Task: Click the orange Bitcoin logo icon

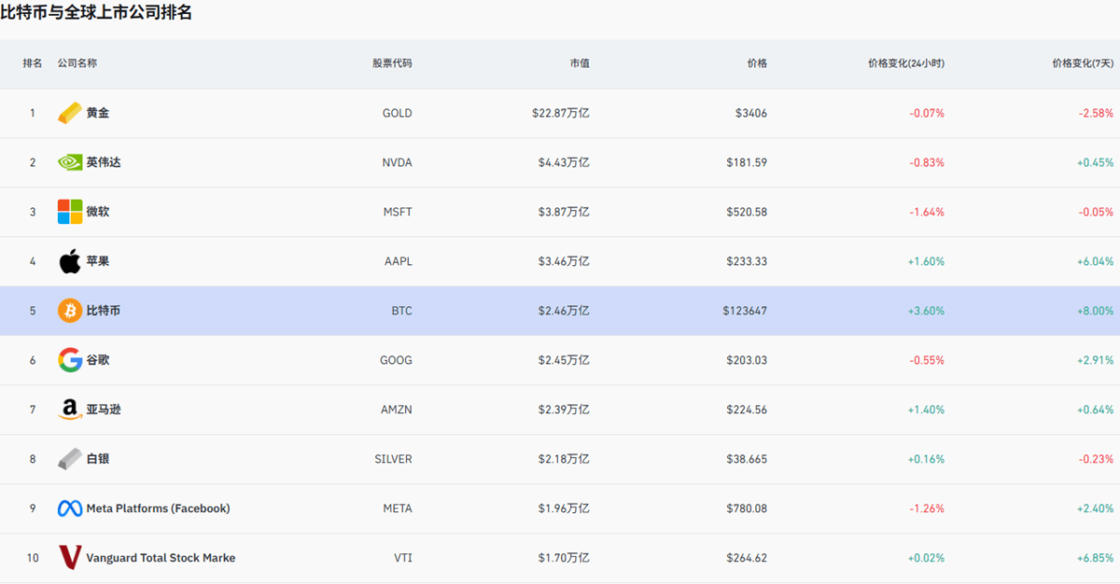Action: click(70, 311)
